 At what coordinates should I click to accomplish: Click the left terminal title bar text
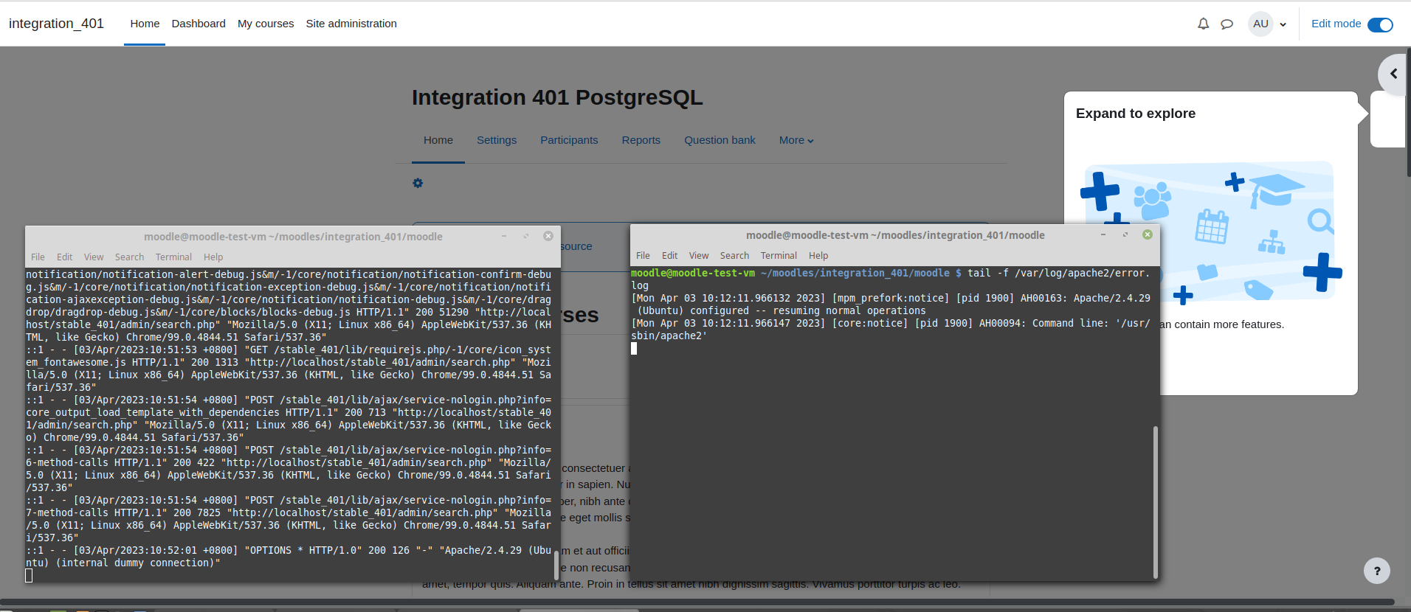point(293,237)
